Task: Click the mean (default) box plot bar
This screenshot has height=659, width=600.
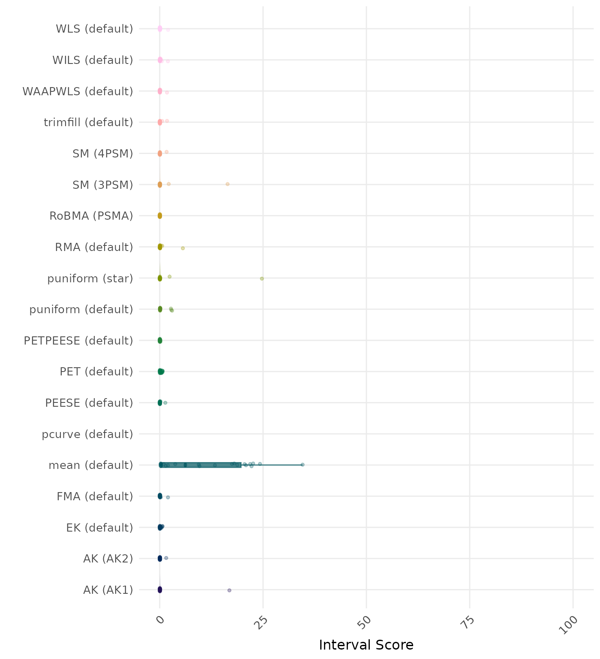Action: coord(201,465)
